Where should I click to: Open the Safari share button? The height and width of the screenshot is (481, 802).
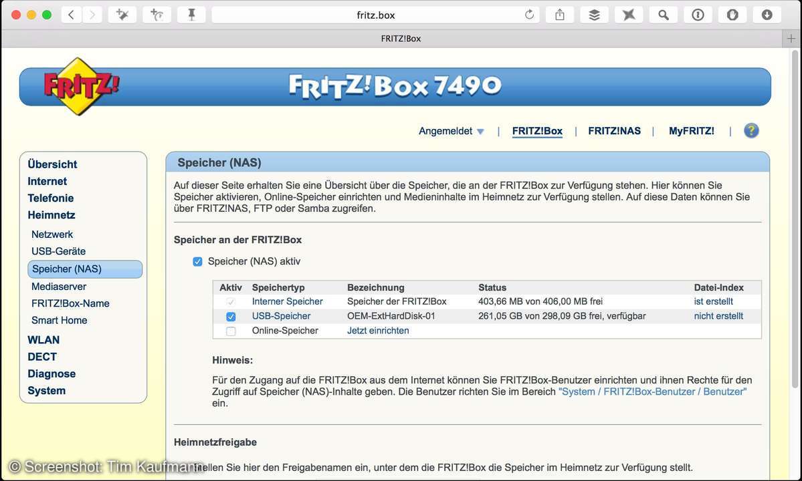click(x=560, y=15)
